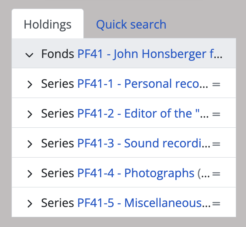This screenshot has width=246, height=227.
Task: Collapse the PF41 John Honsberger fonds
Action: [x=29, y=55]
